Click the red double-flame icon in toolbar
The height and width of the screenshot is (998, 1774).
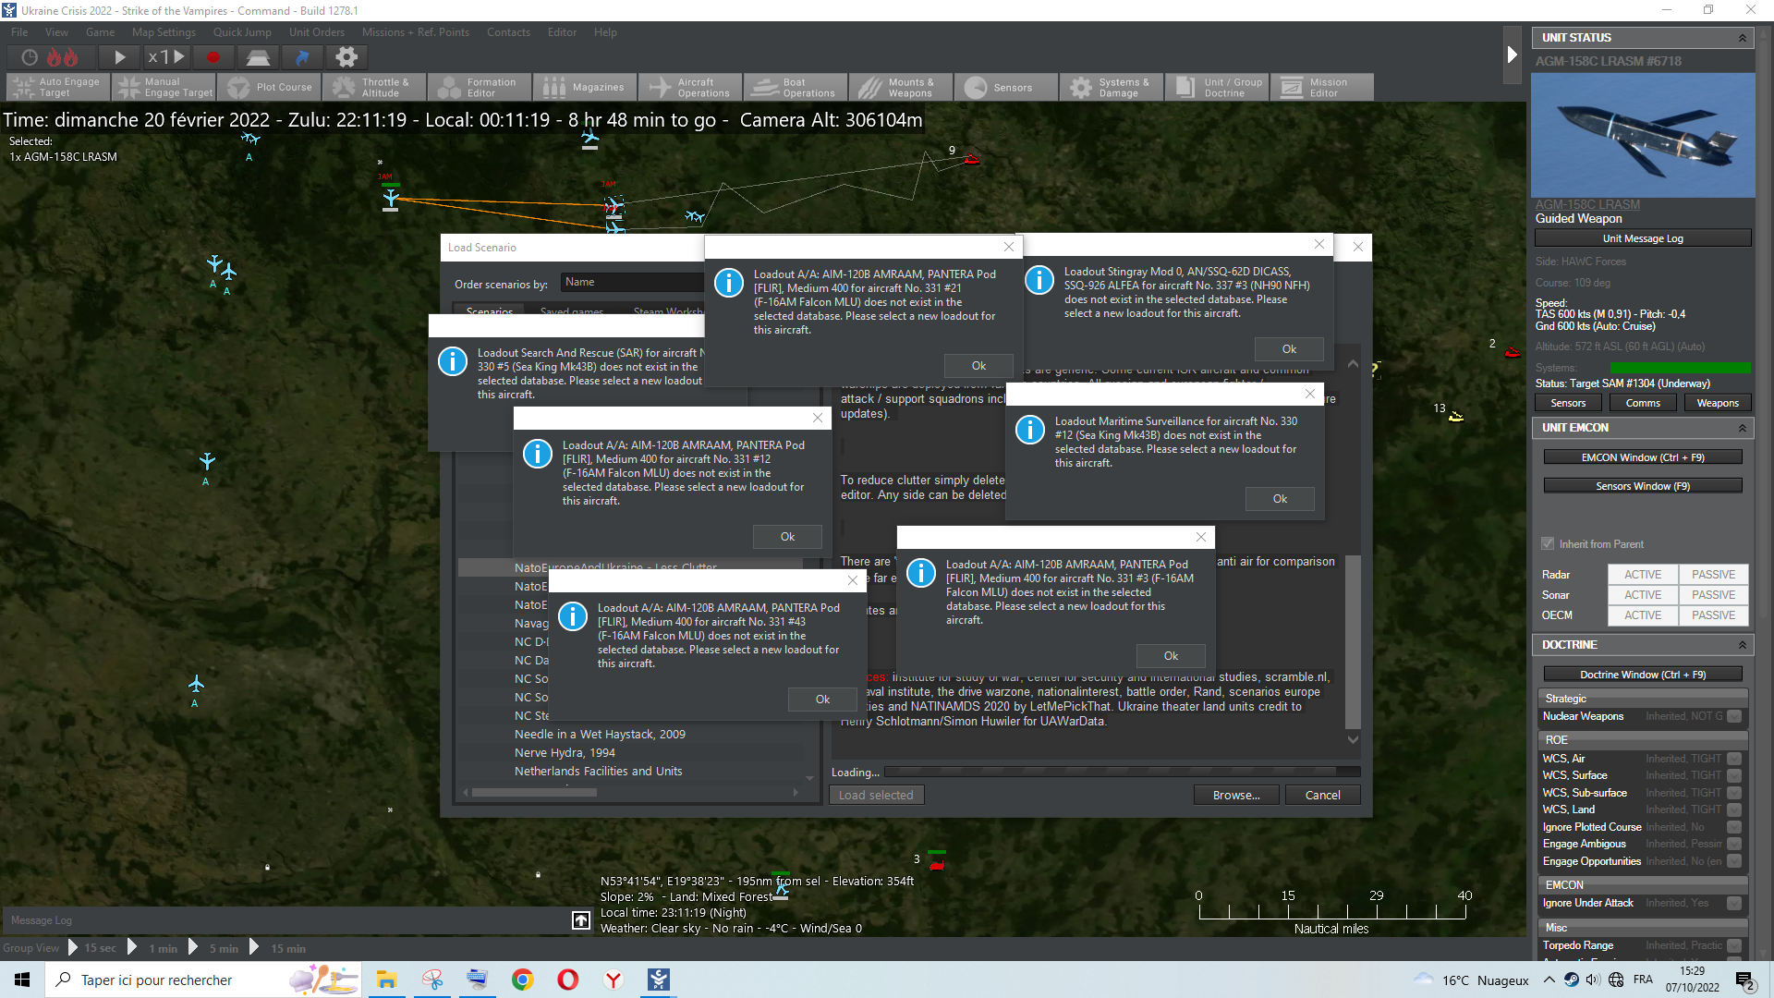(x=62, y=57)
